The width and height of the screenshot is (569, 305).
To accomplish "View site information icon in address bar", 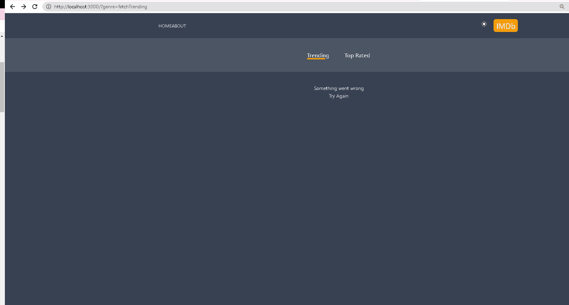I will coord(49,7).
